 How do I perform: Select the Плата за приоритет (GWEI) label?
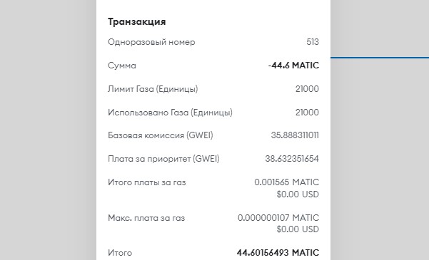tap(163, 159)
